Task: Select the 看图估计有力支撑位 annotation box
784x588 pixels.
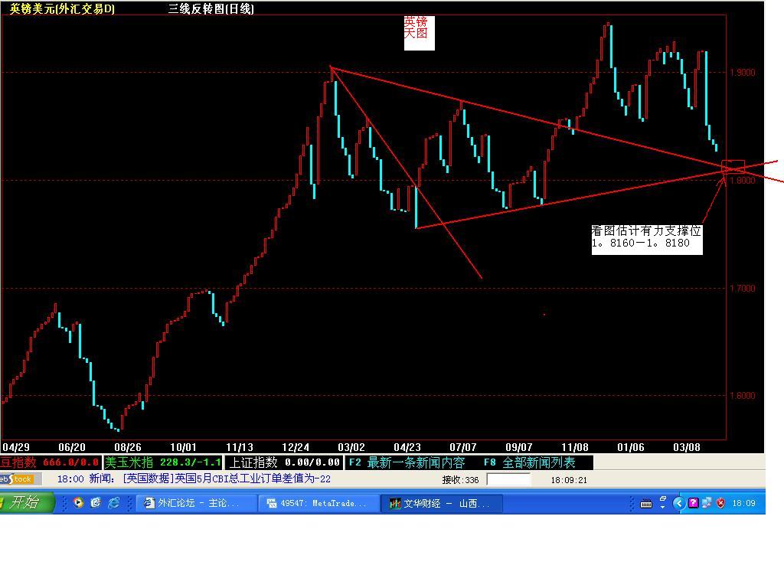Action: click(x=646, y=240)
